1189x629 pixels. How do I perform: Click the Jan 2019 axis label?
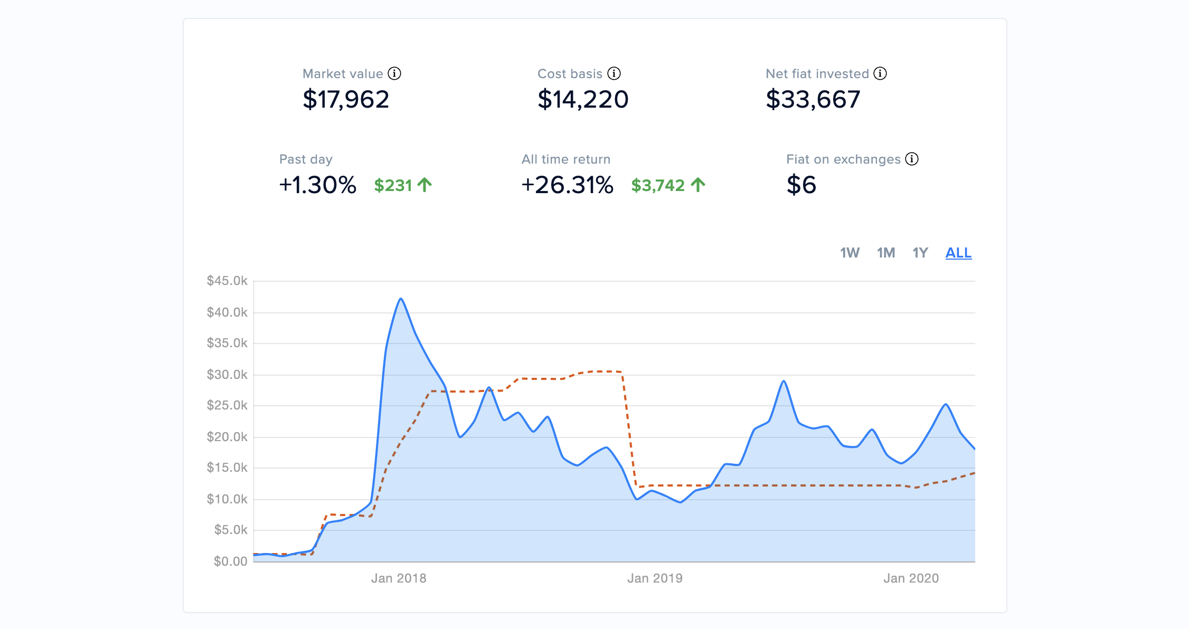(x=655, y=578)
